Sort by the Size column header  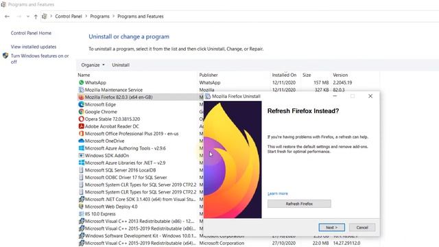307,75
